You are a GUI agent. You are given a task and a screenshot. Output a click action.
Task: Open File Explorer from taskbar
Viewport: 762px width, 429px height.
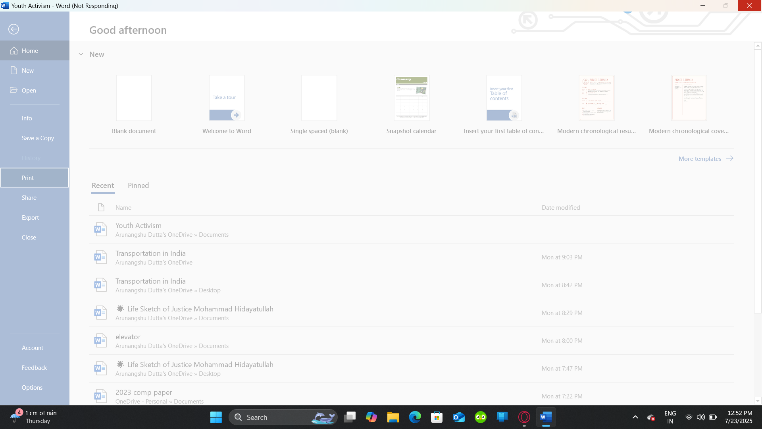coord(393,417)
